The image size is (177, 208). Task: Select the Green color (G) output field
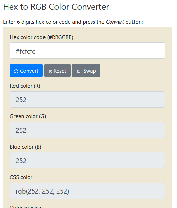click(x=87, y=130)
